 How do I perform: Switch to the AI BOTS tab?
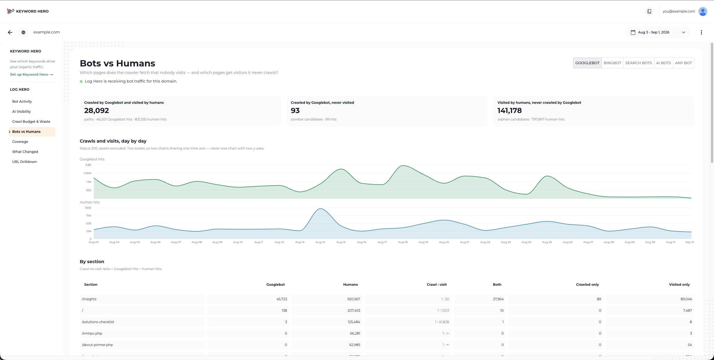pos(663,63)
